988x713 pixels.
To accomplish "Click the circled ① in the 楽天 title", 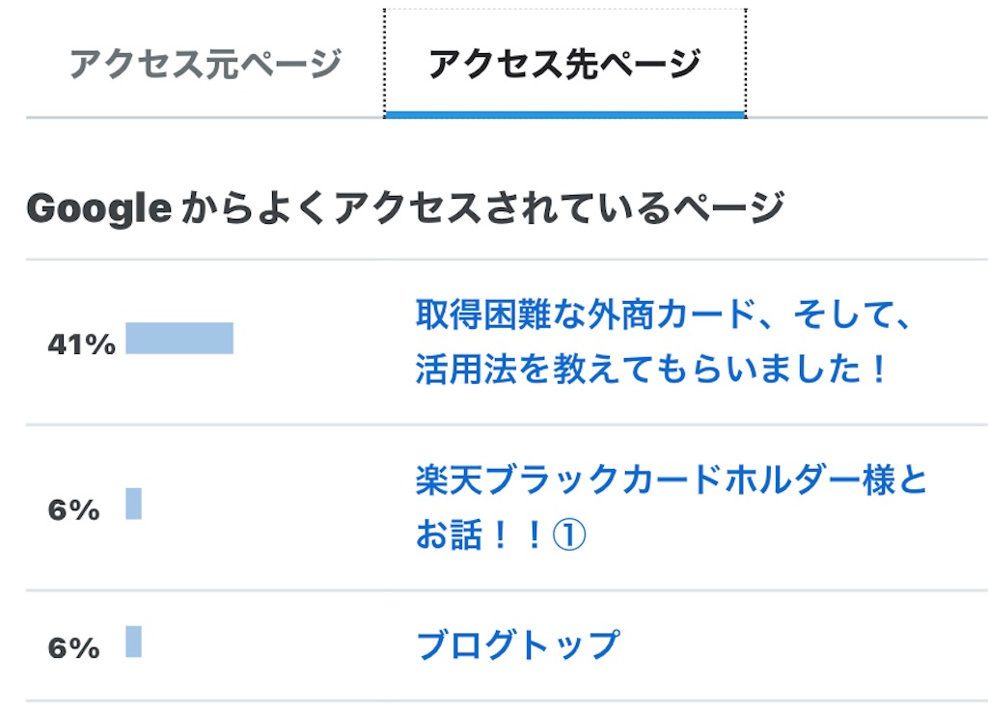I will (568, 535).
